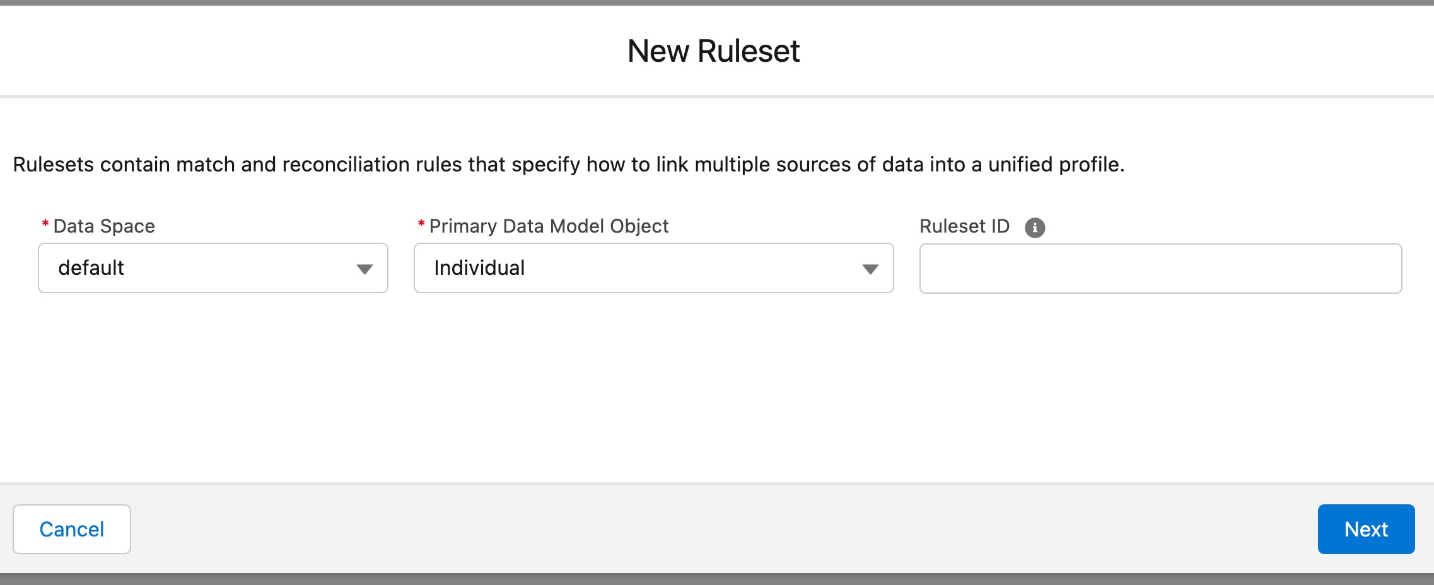Click the asterisk beside Primary Data Model Object
Screen dimensions: 1434x585
click(421, 224)
